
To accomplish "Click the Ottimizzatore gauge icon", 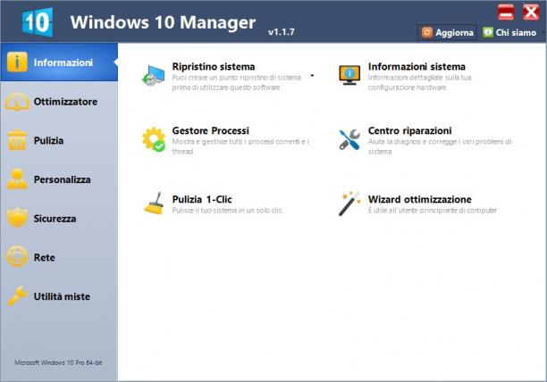I will [x=17, y=102].
